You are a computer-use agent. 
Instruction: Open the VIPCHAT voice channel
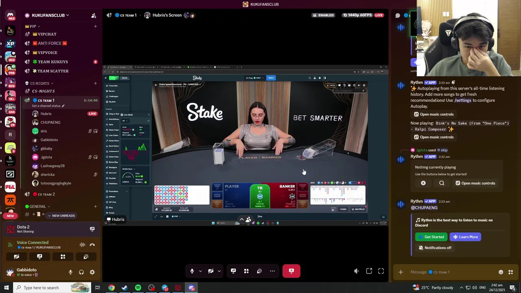tap(61, 34)
